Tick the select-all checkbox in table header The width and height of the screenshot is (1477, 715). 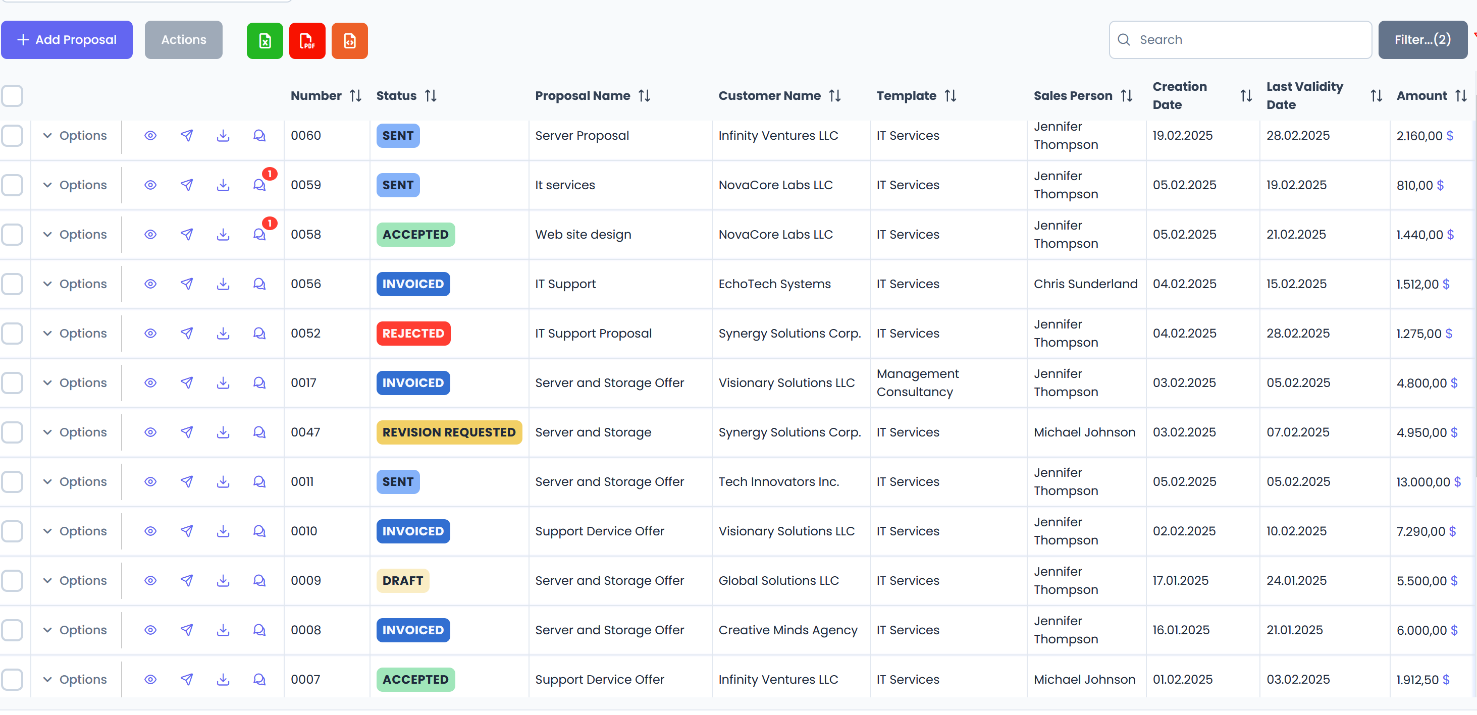click(12, 96)
